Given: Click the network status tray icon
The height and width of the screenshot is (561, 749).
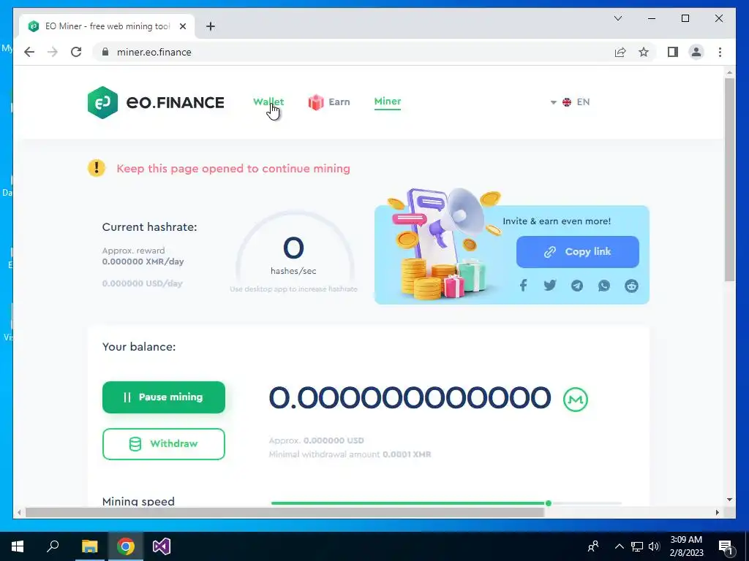Looking at the screenshot, I should tap(637, 546).
